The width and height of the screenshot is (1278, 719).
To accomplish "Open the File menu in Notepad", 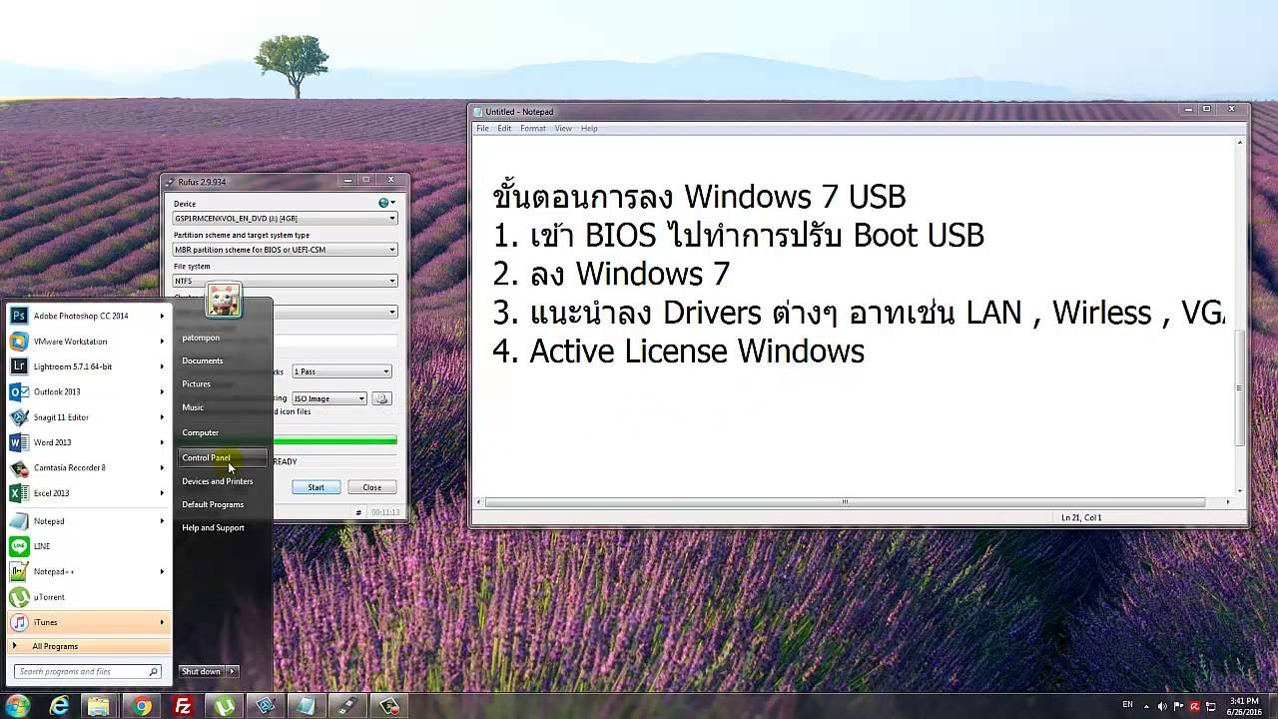I will [482, 129].
